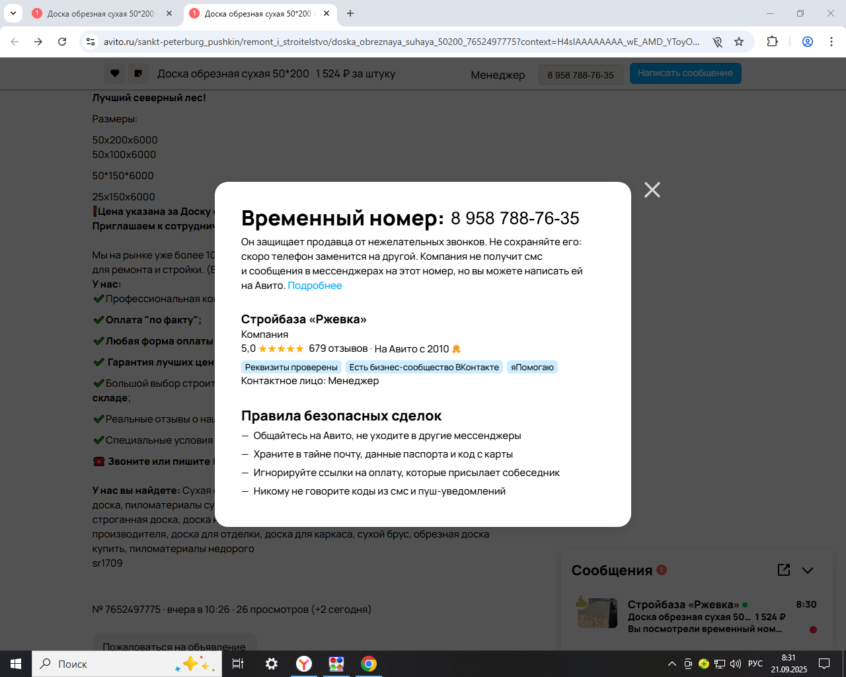Open Windows Task View
The height and width of the screenshot is (677, 846).
238,664
